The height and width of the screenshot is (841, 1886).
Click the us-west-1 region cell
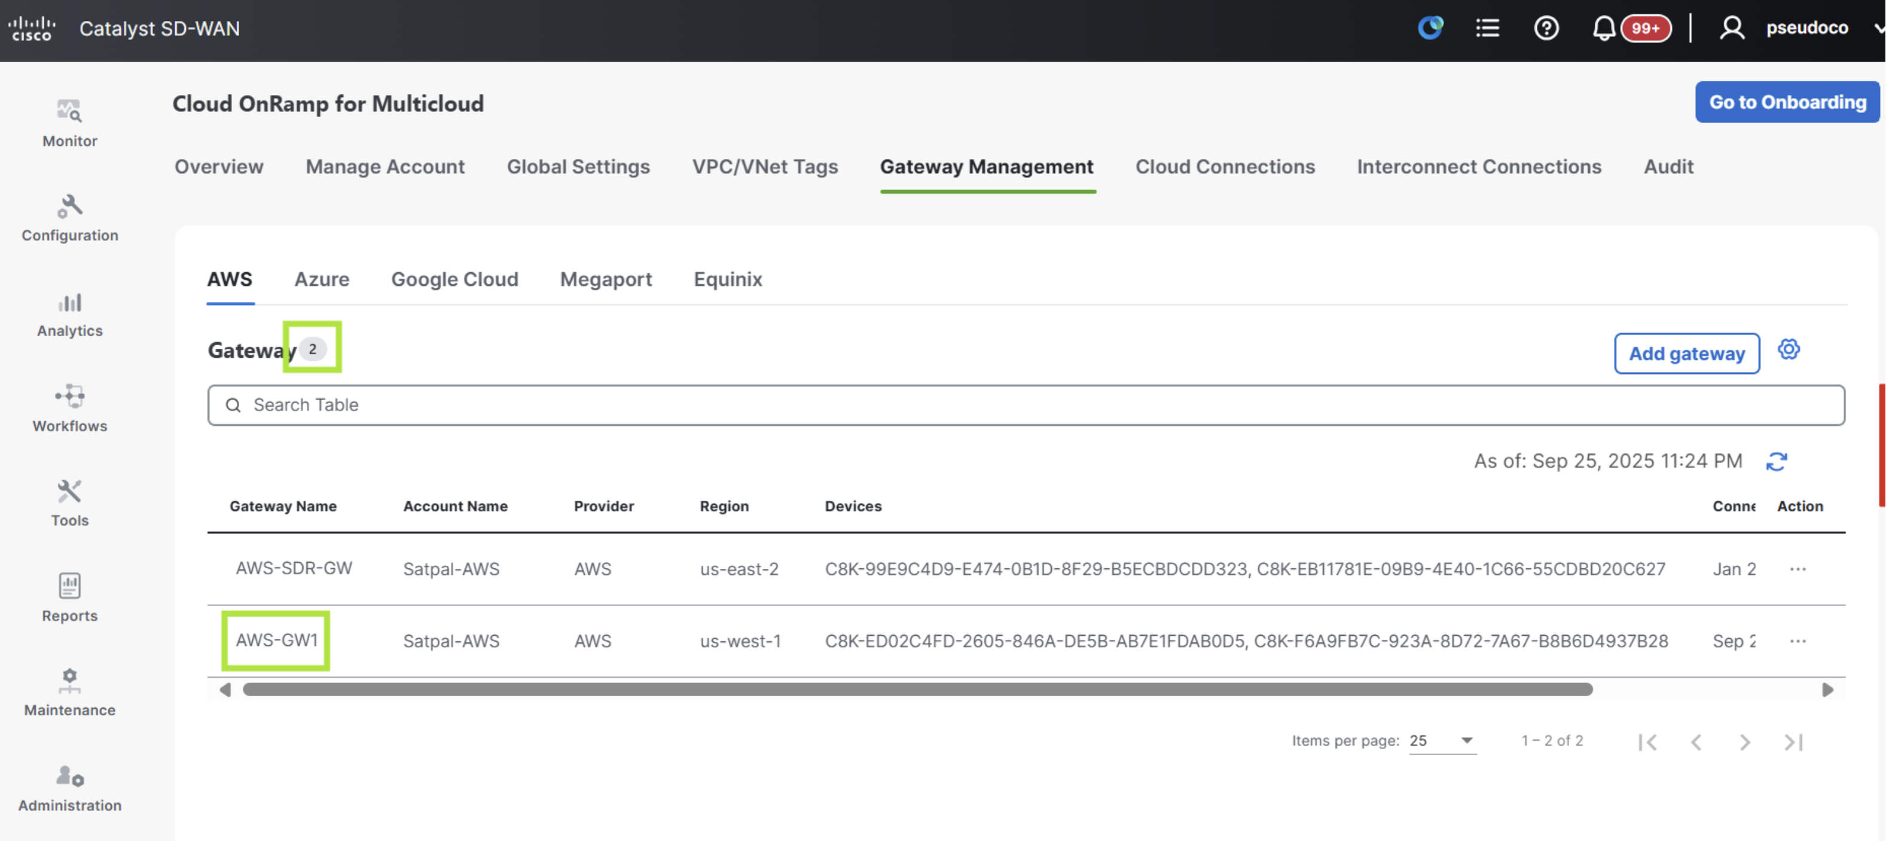[740, 641]
